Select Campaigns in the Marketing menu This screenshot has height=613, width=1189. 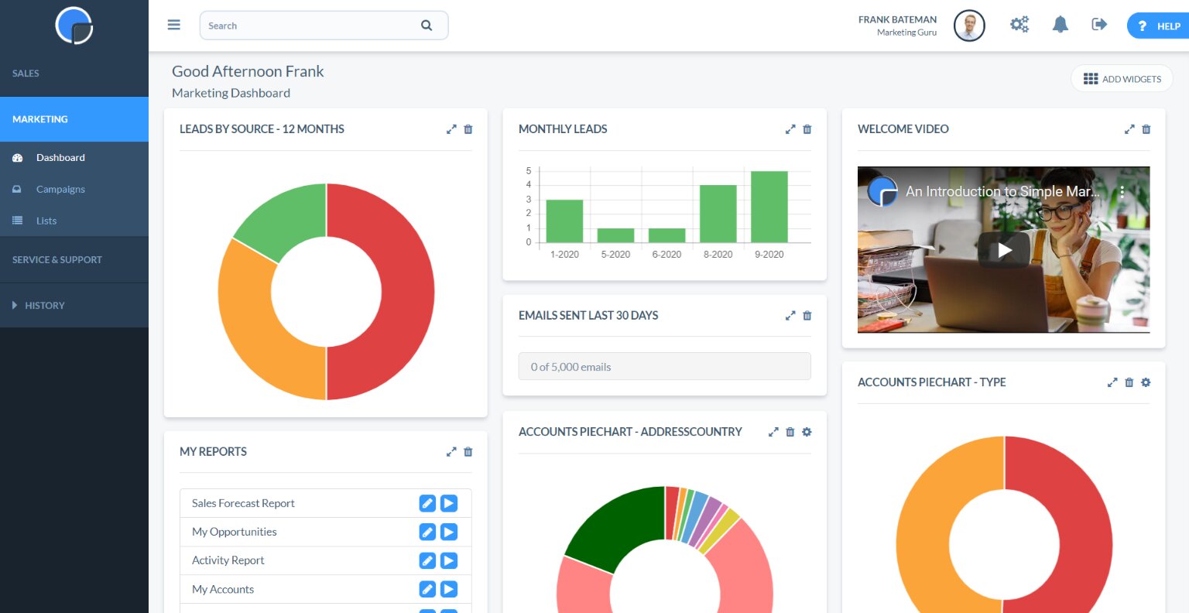[60, 189]
